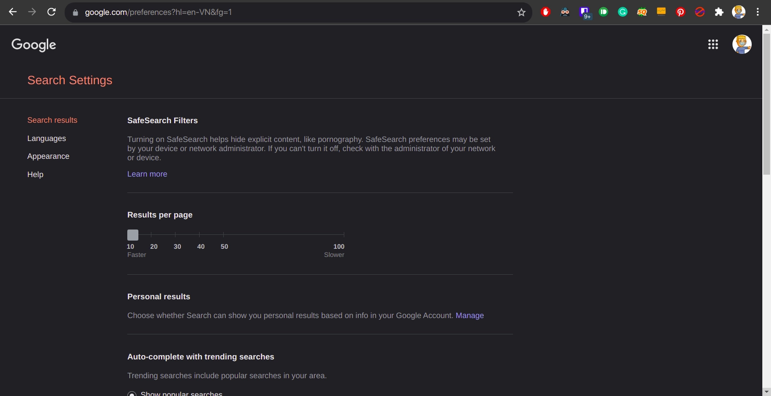Select the Search results tab
This screenshot has height=396, width=771.
click(52, 120)
